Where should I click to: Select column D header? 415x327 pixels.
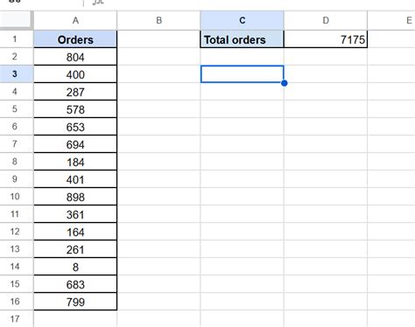point(326,20)
